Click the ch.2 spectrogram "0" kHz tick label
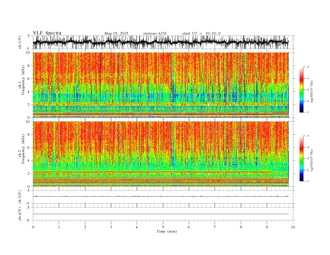The height and width of the screenshot is (255, 330). tap(29, 187)
